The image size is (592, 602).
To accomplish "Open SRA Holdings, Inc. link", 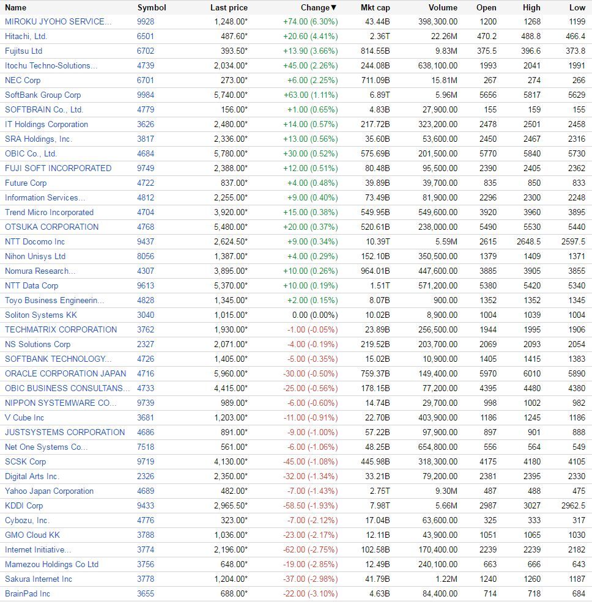I will click(39, 139).
